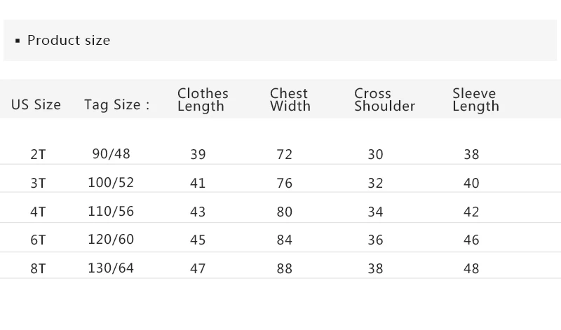561x330 pixels.
Task: Click the sleeve length value 46
Action: tap(471, 240)
